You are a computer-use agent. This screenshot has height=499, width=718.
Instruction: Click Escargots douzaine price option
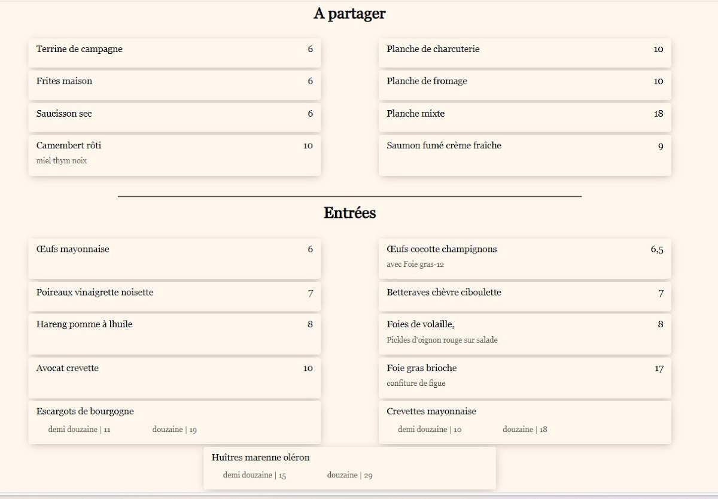tap(175, 430)
